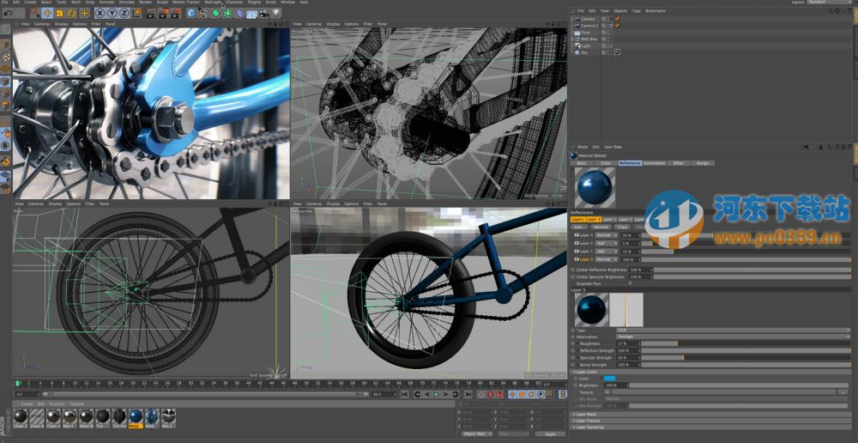Toggle the Y axis lock
This screenshot has height=443, width=858.
pos(112,13)
